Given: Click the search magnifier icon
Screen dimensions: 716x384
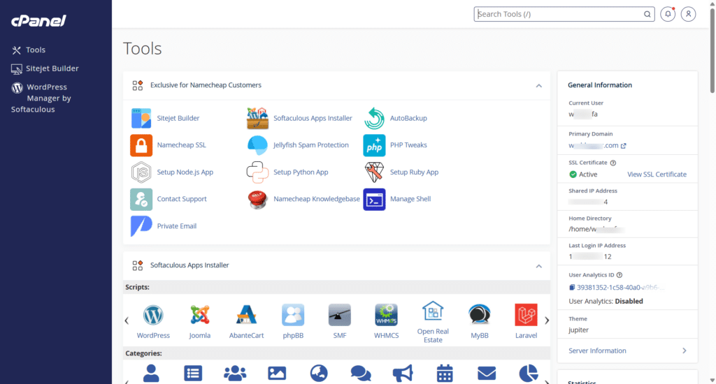Looking at the screenshot, I should click(647, 14).
